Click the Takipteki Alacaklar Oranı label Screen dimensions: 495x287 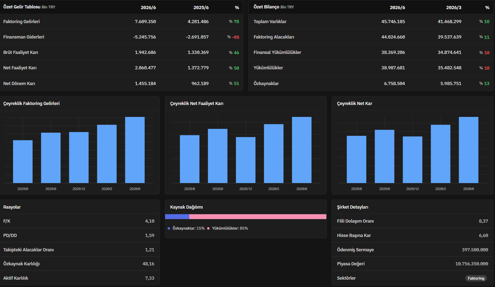28,250
